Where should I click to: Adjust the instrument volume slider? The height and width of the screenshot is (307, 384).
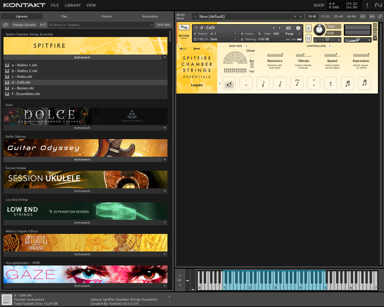coord(358,40)
